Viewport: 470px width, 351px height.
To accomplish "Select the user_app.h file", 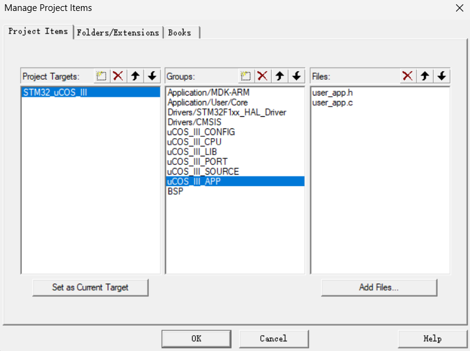I will 380,92.
